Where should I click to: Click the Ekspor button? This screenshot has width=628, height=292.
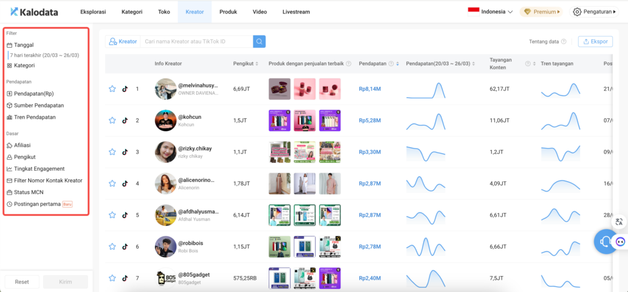tap(595, 42)
